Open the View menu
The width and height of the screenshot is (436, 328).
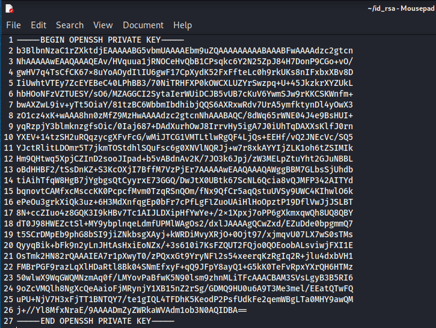(103, 25)
